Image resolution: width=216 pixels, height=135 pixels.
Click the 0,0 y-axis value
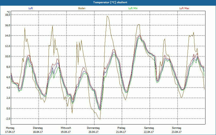[8, 109]
